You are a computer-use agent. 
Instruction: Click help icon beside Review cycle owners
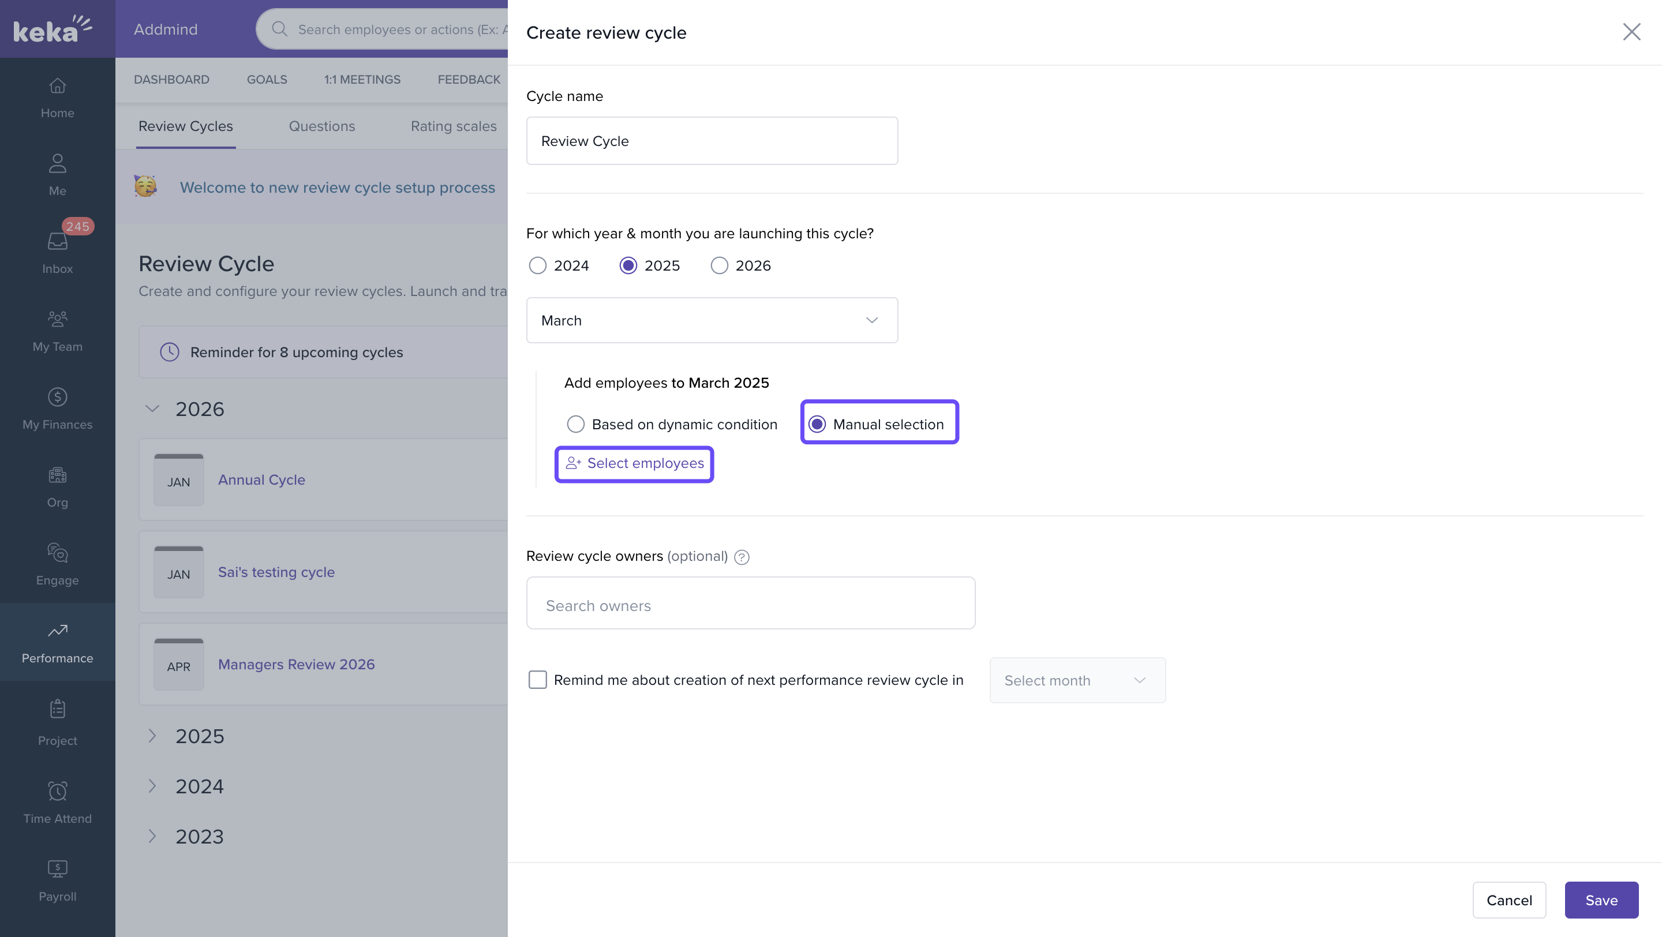(742, 557)
